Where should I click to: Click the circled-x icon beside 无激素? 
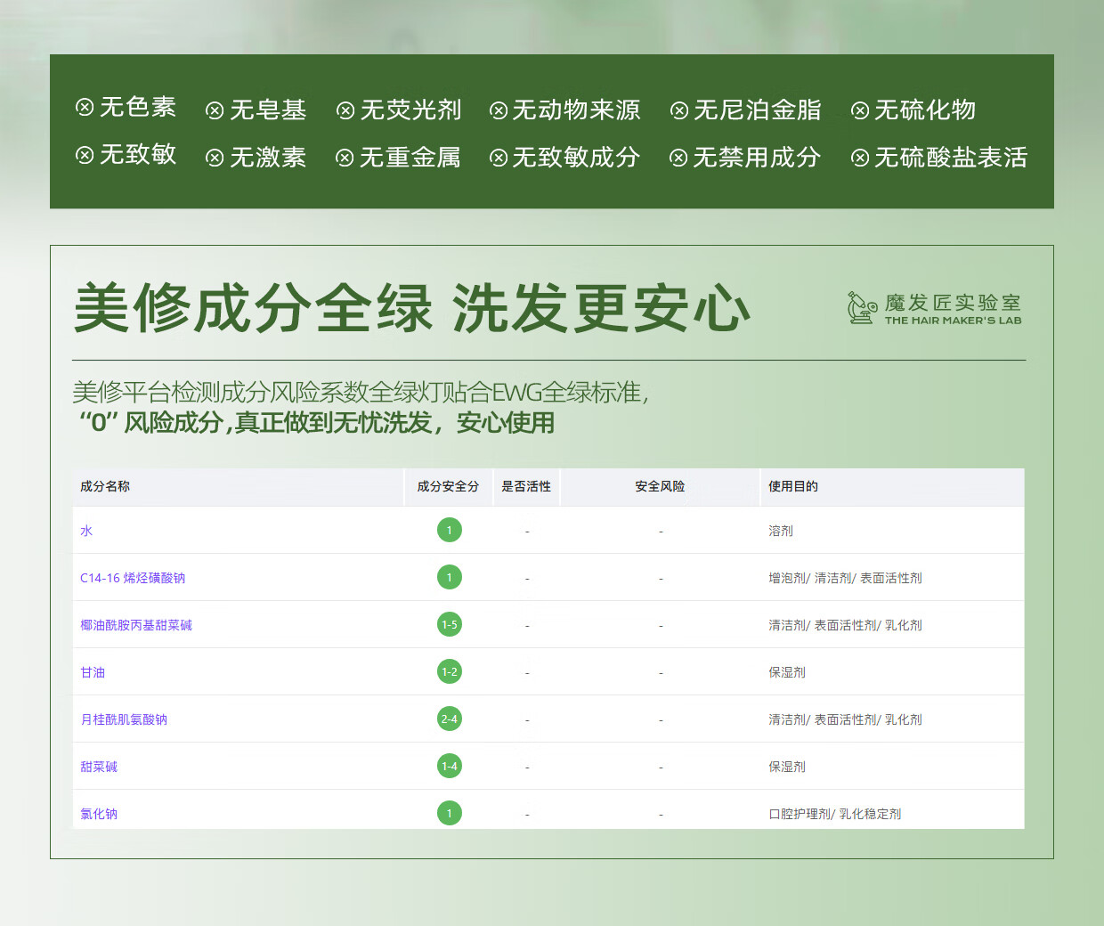coord(215,158)
